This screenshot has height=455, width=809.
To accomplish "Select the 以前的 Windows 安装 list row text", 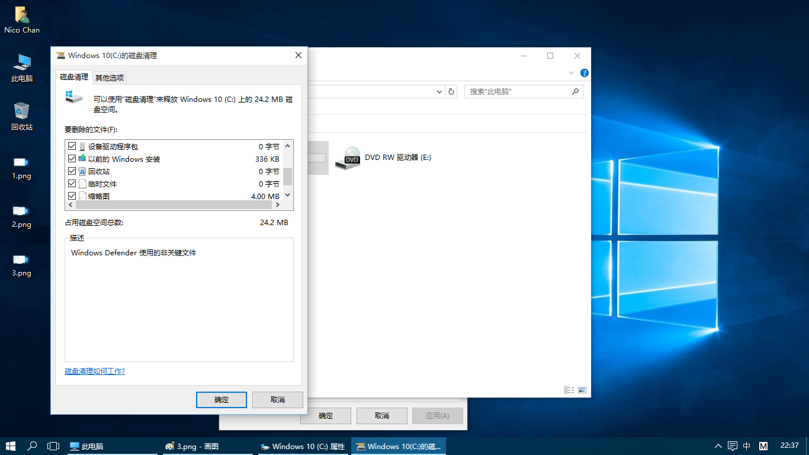I will [x=124, y=159].
